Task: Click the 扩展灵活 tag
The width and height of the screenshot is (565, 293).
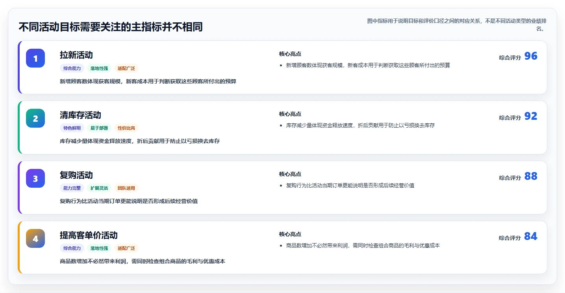Action: (99, 188)
